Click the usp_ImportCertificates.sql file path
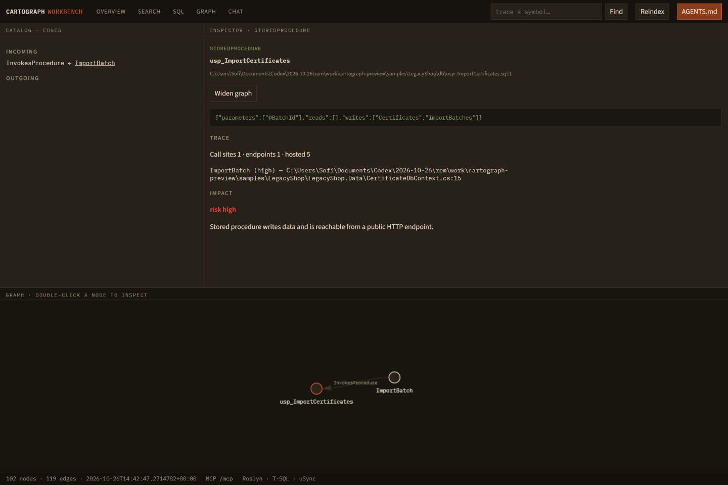 point(360,74)
